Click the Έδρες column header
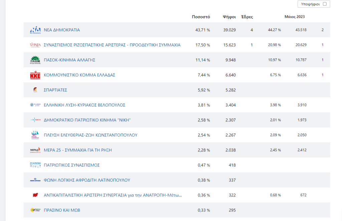This screenshot has height=221, width=342. click(247, 17)
